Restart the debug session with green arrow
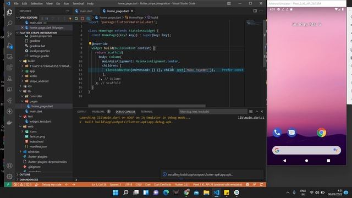 click(x=76, y=18)
